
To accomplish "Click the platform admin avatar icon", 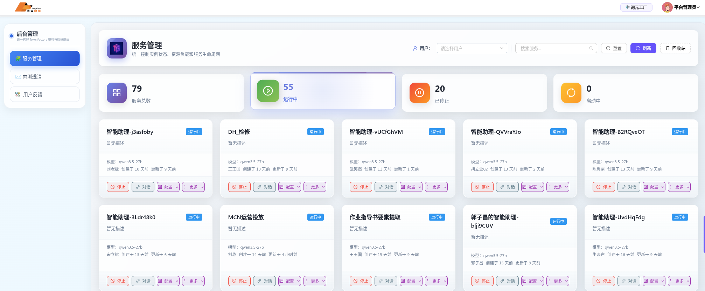I will [x=667, y=7].
